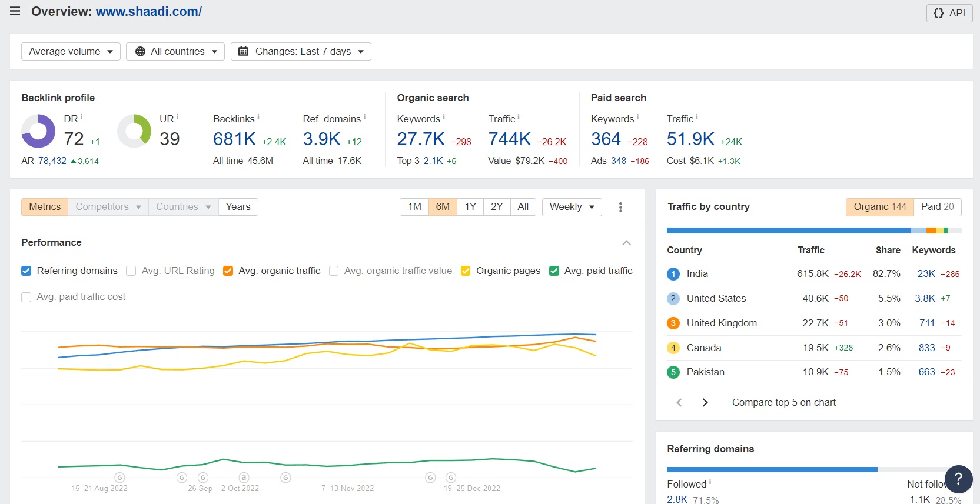Set chart range to All
The width and height of the screenshot is (980, 504).
(523, 206)
